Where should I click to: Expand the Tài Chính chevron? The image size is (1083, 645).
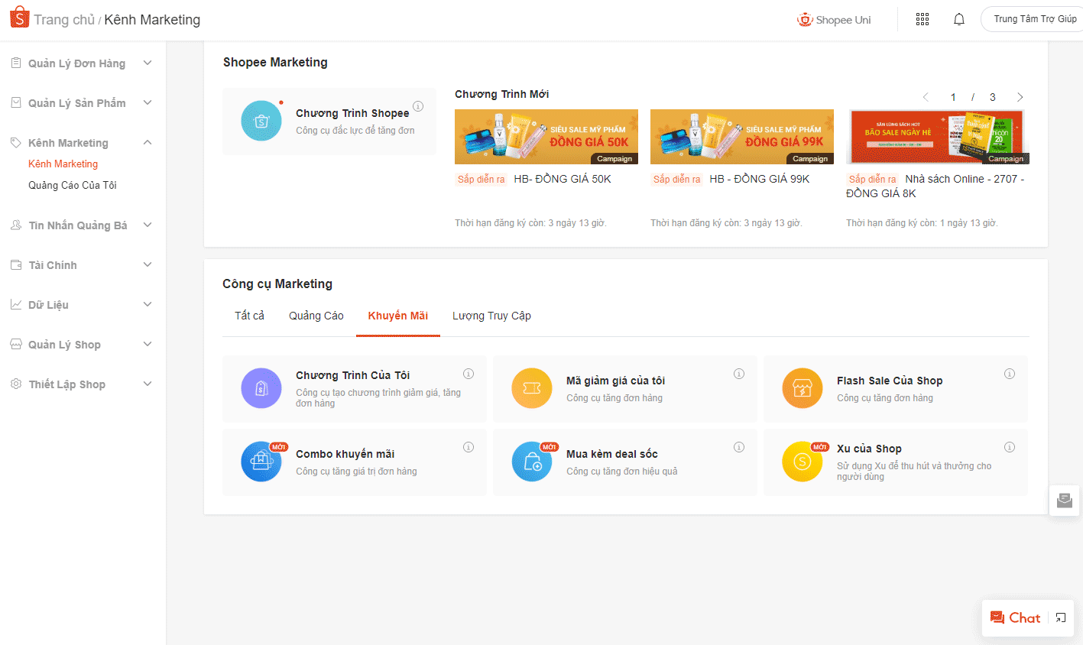coord(148,264)
